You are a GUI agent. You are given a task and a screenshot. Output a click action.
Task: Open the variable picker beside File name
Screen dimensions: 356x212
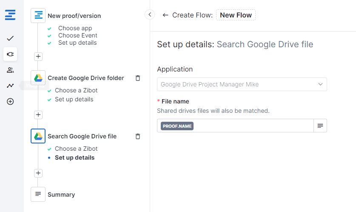coord(320,126)
